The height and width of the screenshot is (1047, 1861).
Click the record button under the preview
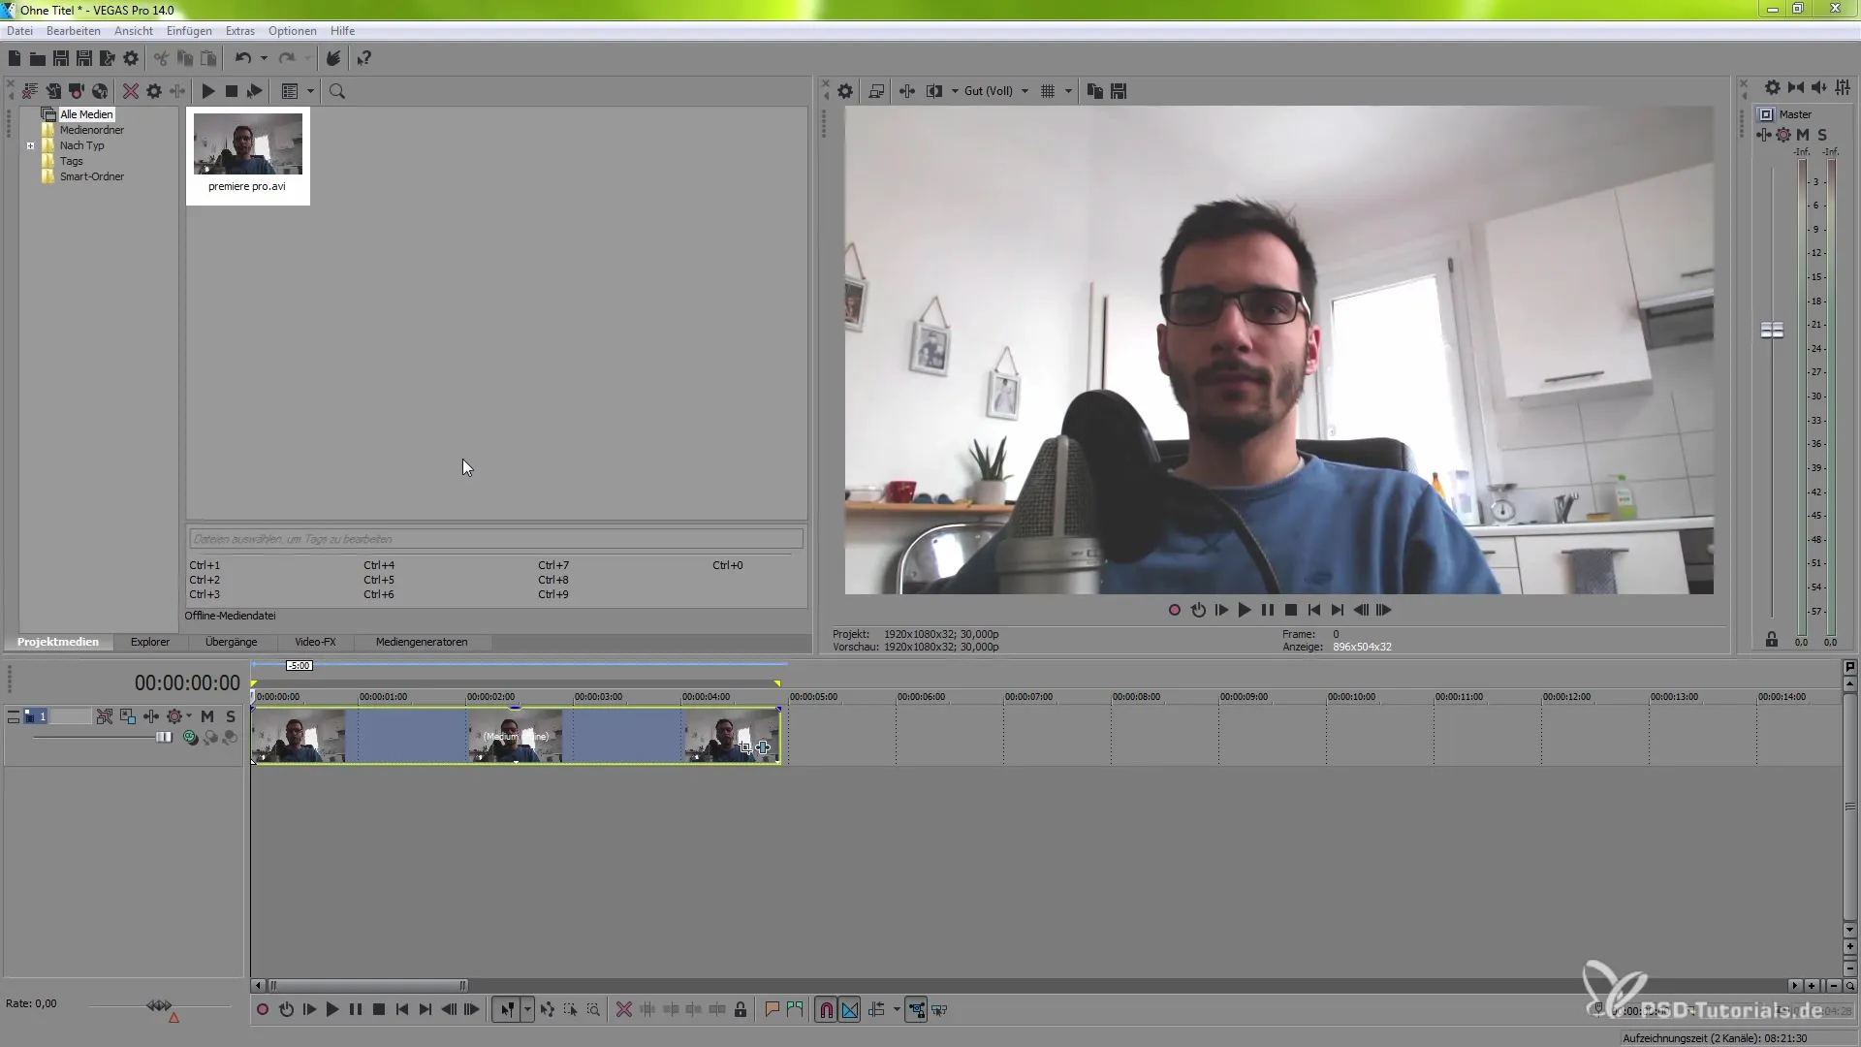coord(1175,611)
